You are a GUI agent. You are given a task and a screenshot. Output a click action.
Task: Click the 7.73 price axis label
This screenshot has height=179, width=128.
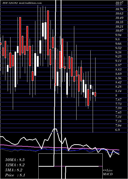click(119, 104)
